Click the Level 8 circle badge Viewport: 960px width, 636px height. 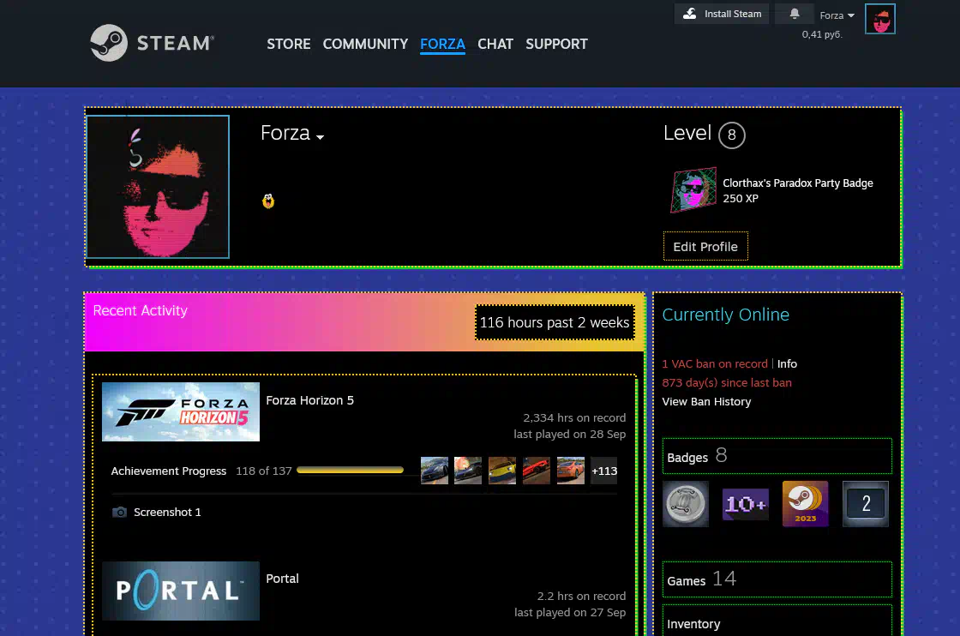(732, 135)
